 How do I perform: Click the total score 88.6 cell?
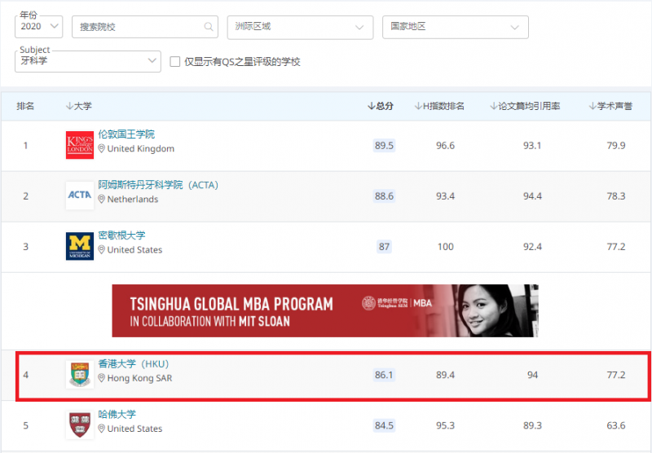point(384,196)
